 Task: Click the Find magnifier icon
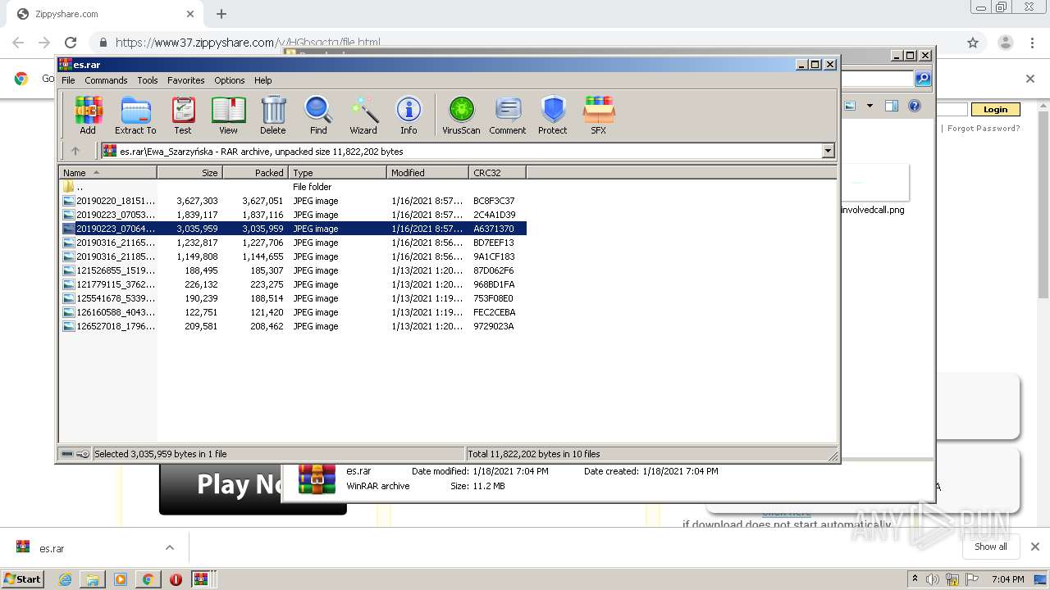[x=318, y=115]
